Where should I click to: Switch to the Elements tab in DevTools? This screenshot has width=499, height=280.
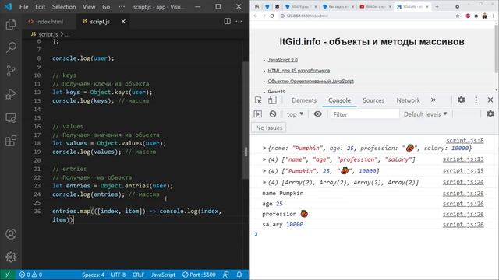coord(304,100)
